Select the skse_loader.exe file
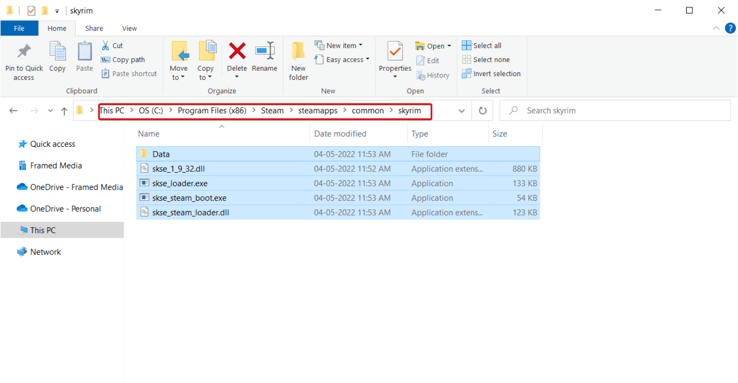 pos(338,184)
